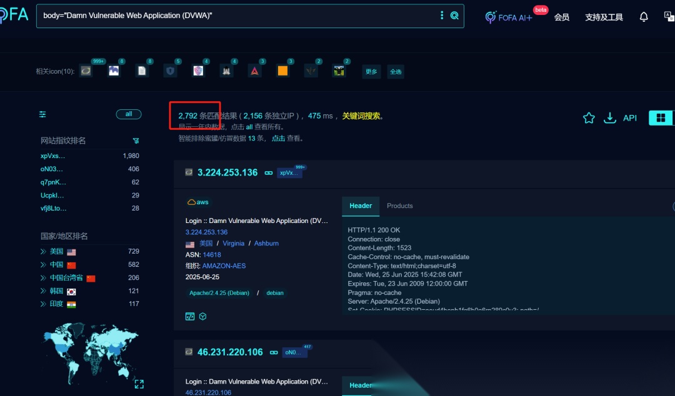Switch to Products tab

pyautogui.click(x=399, y=205)
